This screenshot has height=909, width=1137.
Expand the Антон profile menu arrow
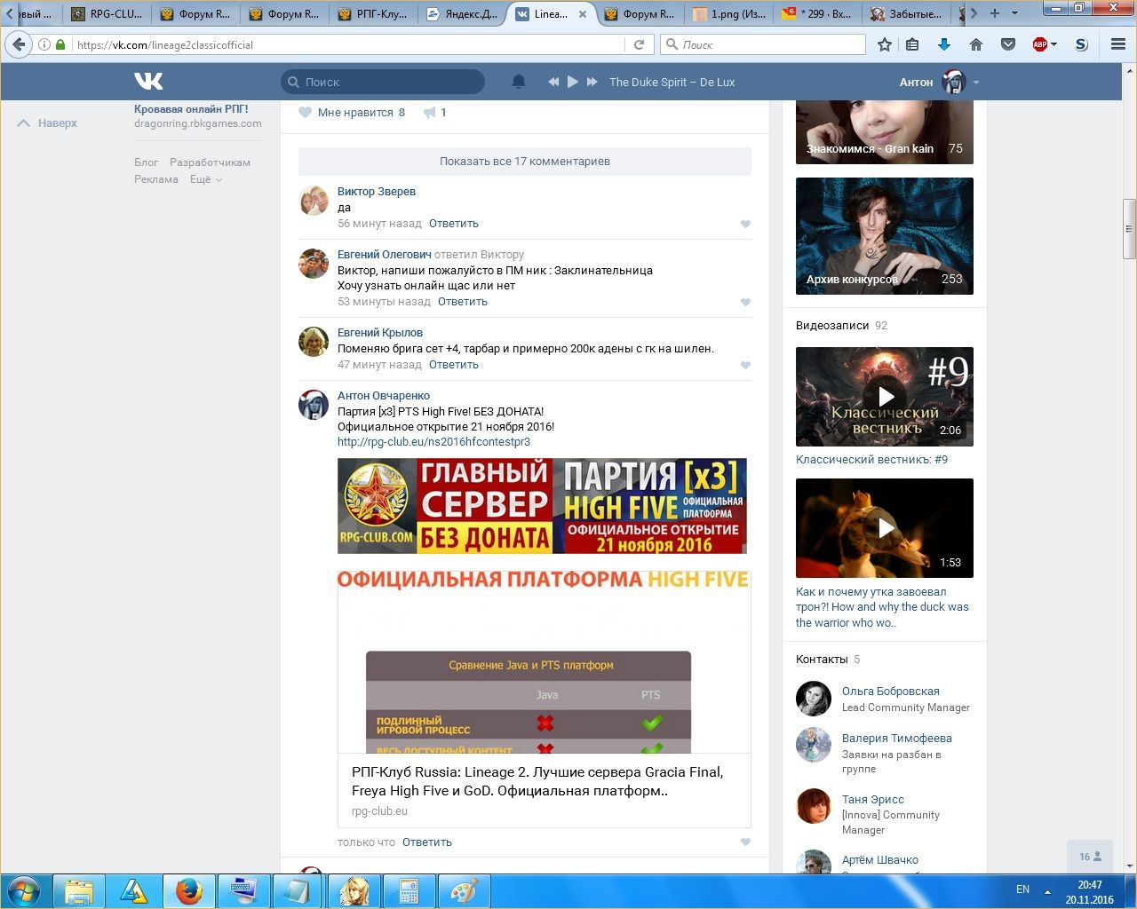976,83
